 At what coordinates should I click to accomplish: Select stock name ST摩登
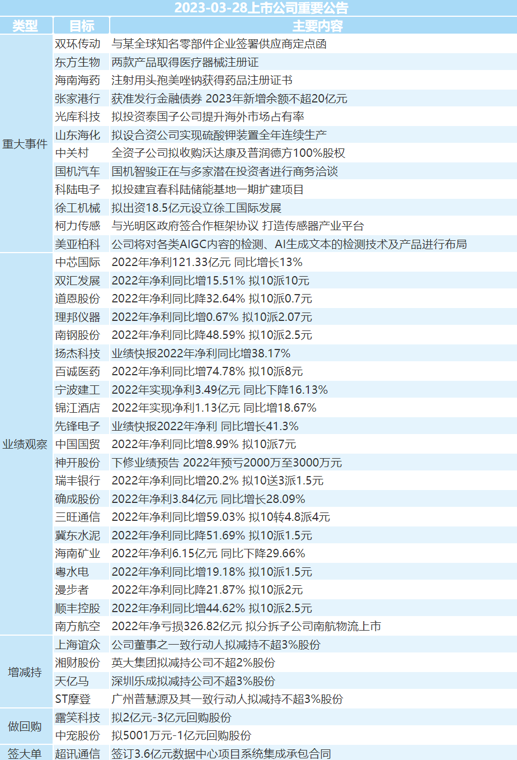click(x=73, y=699)
